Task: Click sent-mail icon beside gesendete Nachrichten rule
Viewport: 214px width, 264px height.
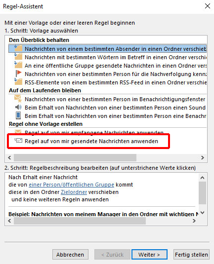Action: pos(18,141)
